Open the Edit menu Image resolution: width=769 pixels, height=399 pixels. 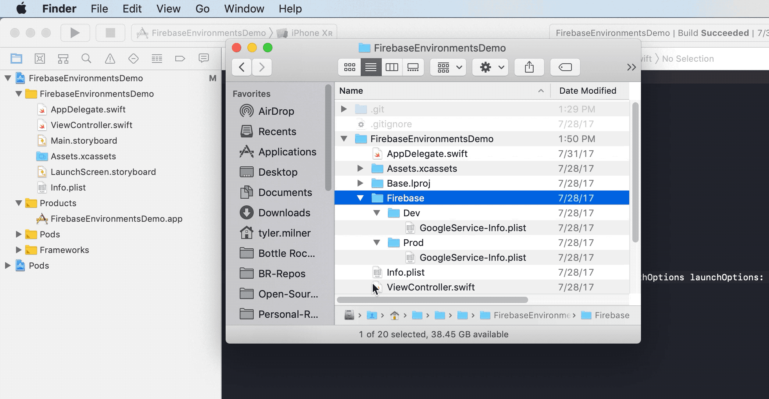pos(132,9)
